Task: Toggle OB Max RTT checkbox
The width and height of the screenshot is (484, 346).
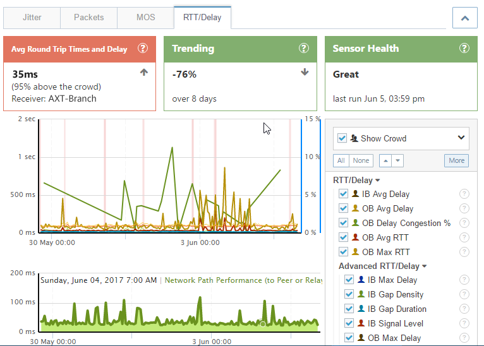Action: tap(343, 252)
